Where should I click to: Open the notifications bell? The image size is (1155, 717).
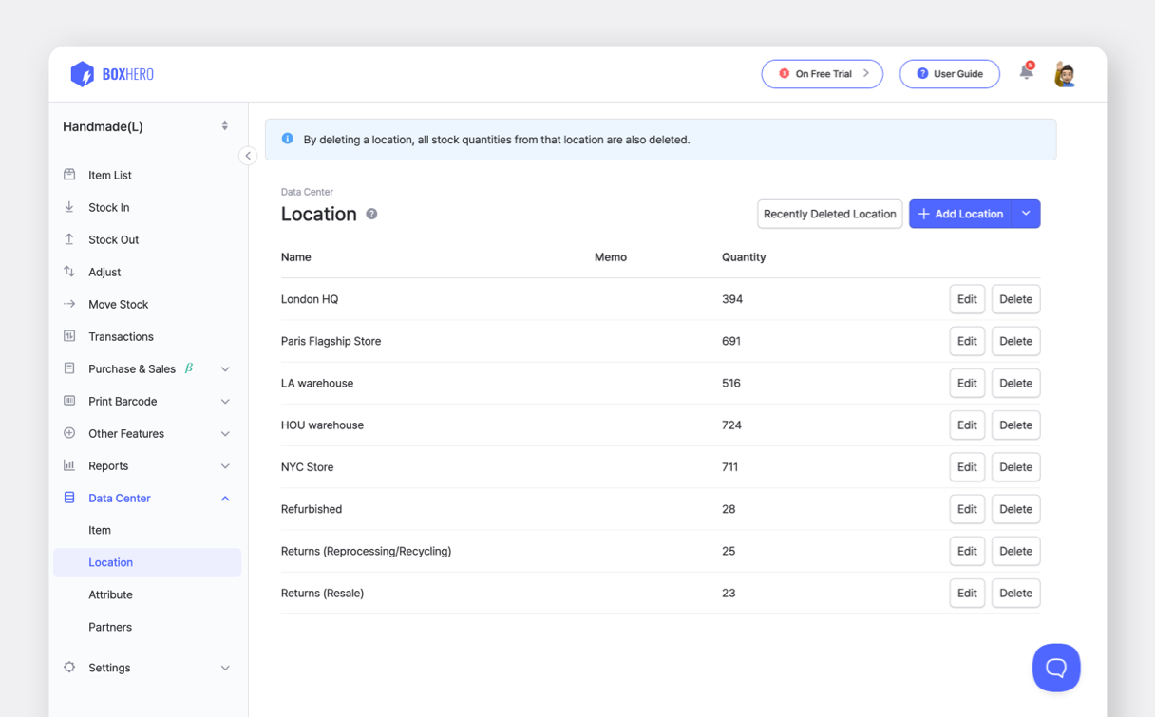click(x=1026, y=73)
